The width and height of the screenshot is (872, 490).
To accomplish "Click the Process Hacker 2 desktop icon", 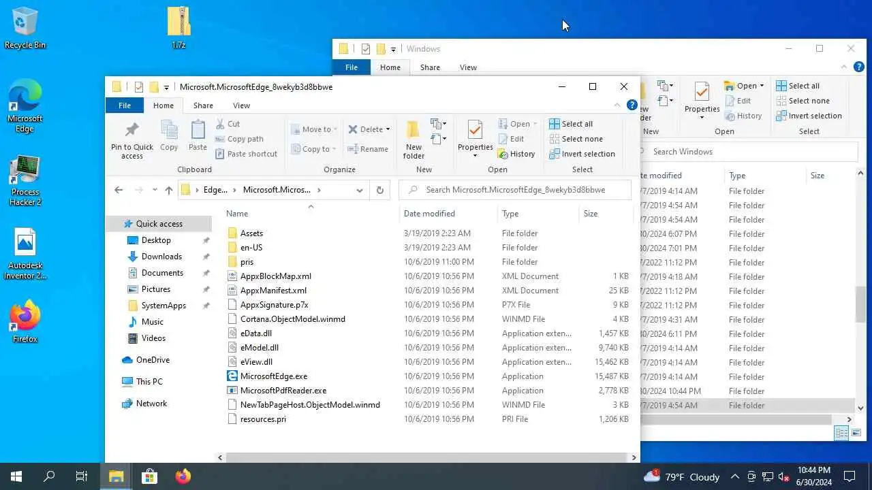I will pos(25,181).
